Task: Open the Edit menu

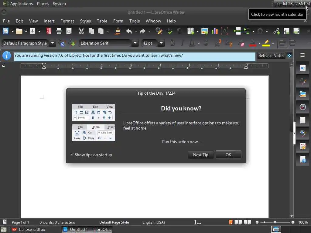Action: coord(19,21)
